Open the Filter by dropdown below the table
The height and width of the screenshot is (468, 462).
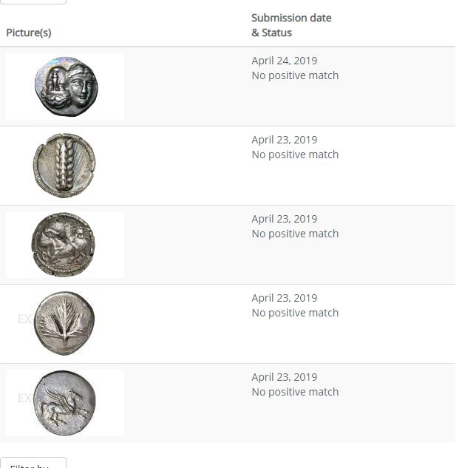pos(33,463)
